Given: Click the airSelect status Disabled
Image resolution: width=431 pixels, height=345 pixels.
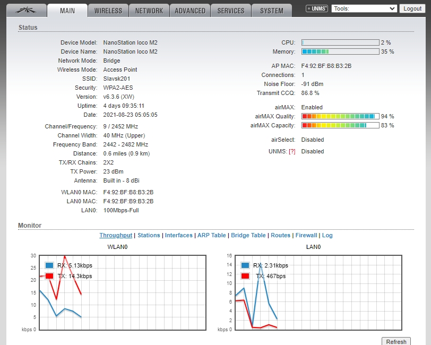Looking at the screenshot, I should 313,140.
